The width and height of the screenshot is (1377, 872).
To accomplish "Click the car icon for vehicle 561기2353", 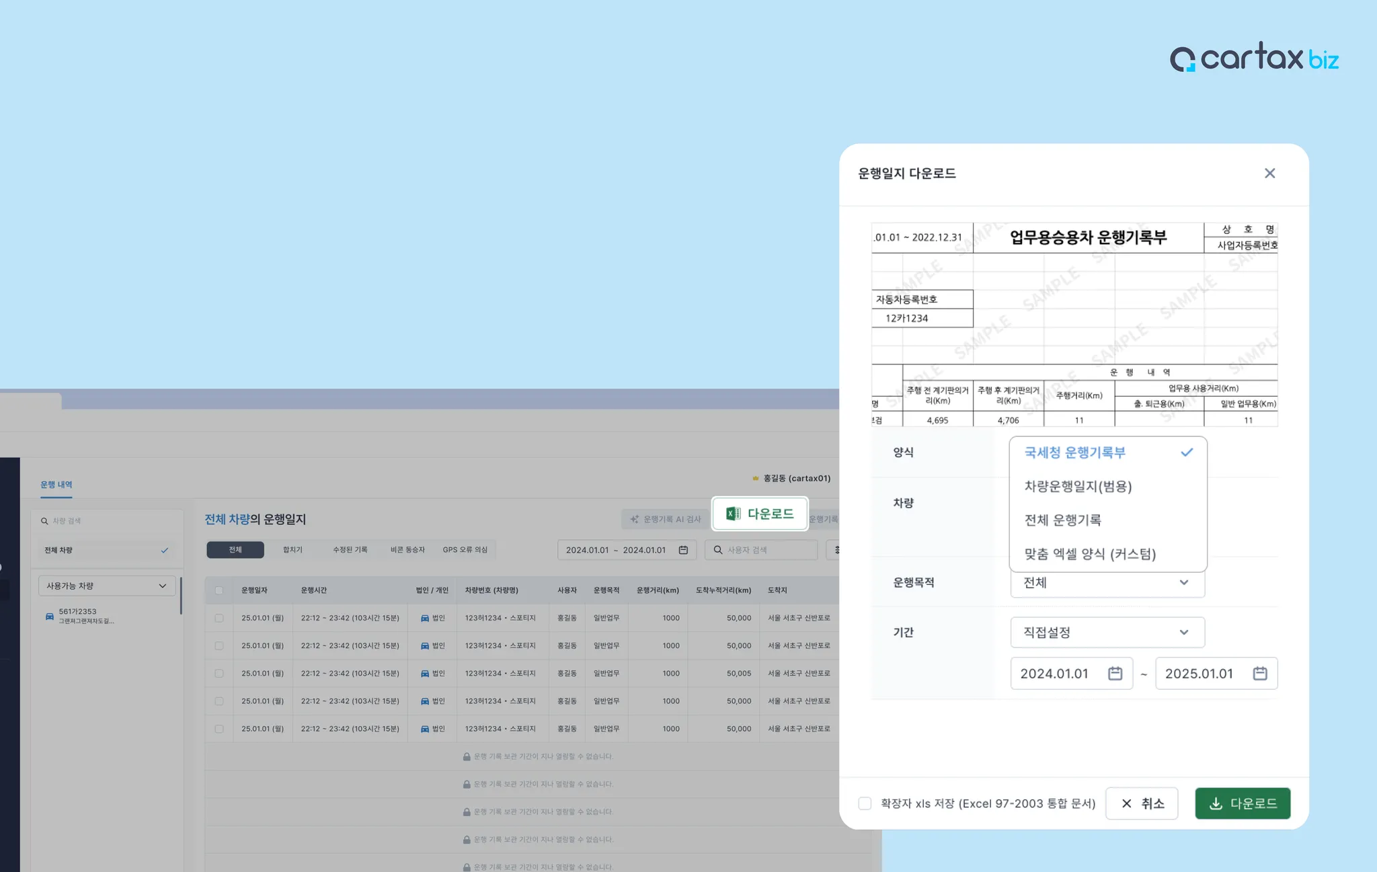I will click(x=50, y=616).
